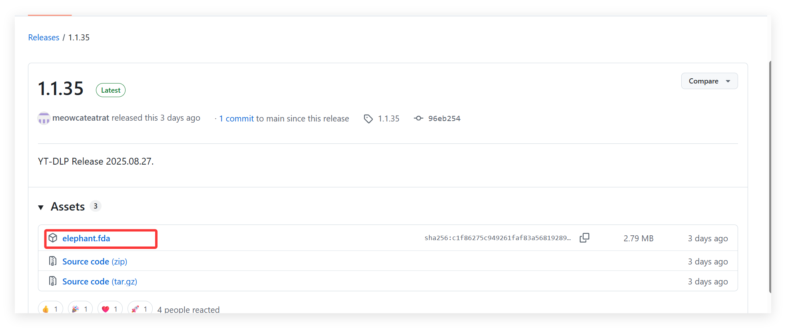Open the 1 commit link

(x=236, y=119)
